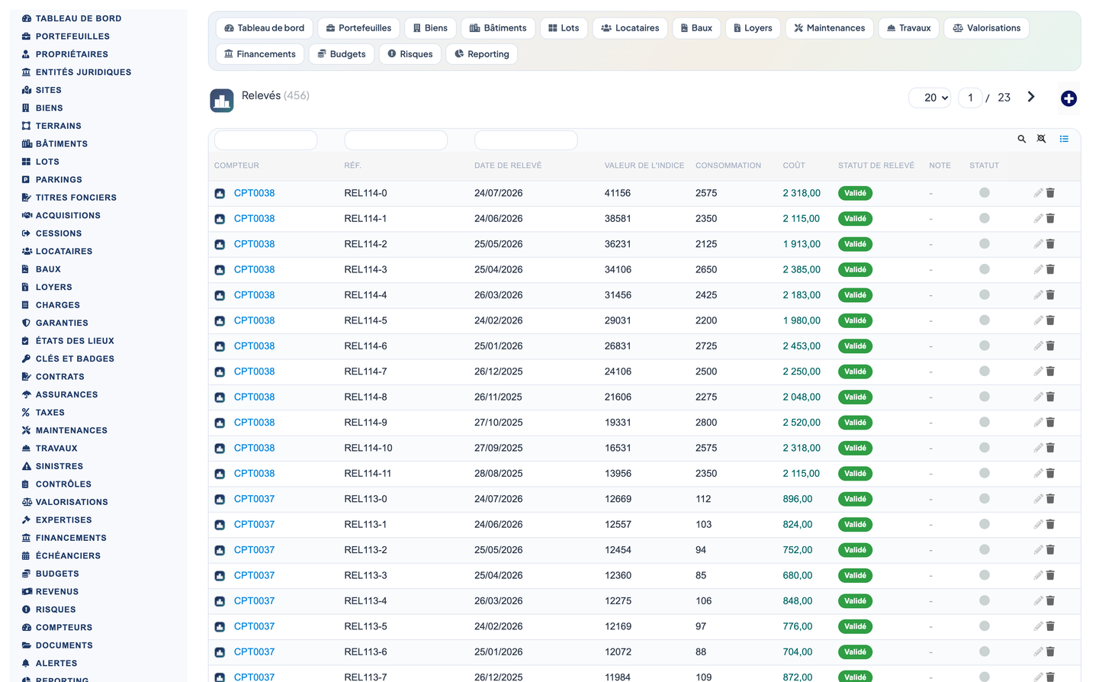Open Sinistres in the sidebar
Screen dimensions: 1102x682
pyautogui.click(x=59, y=466)
